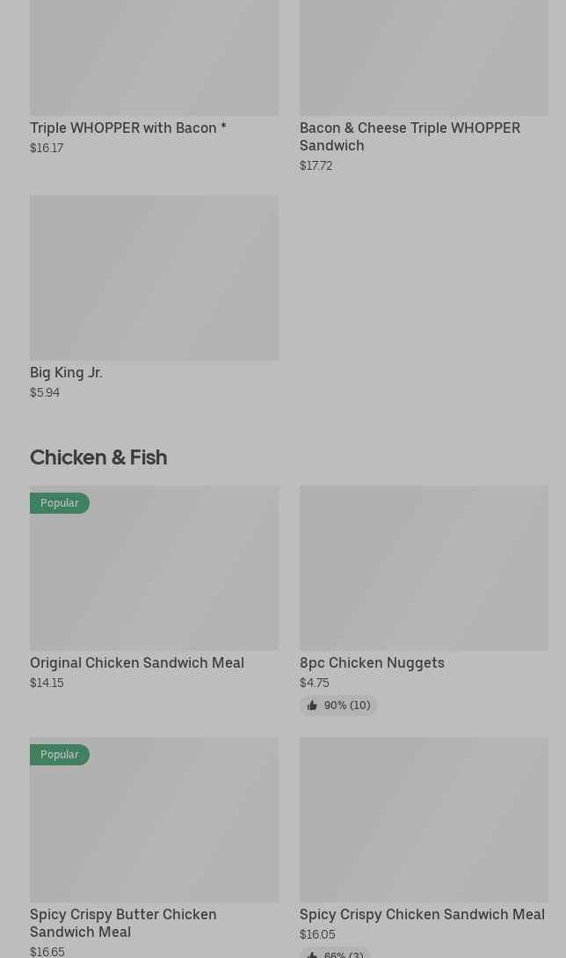The image size is (566, 958).
Task: Click Spicy Crispy Chicken Sandwich Meal title
Action: tap(422, 915)
